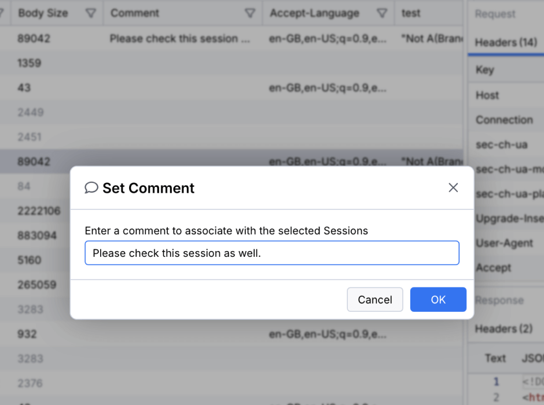544x405 pixels.
Task: Open the Accept-Language column filter
Action: 381,13
